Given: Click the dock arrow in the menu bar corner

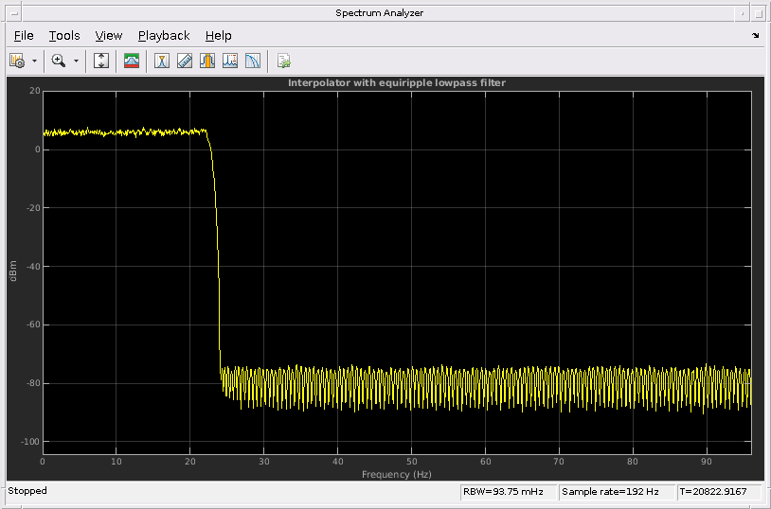Looking at the screenshot, I should click(x=755, y=35).
